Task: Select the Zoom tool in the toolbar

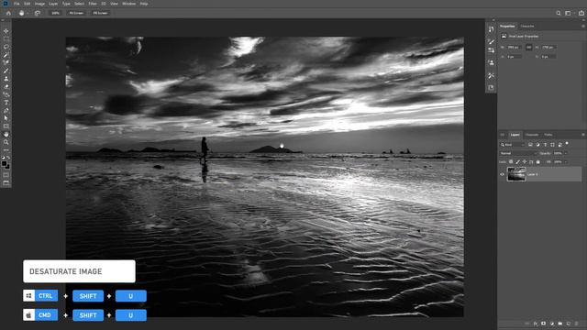Action: (6, 142)
